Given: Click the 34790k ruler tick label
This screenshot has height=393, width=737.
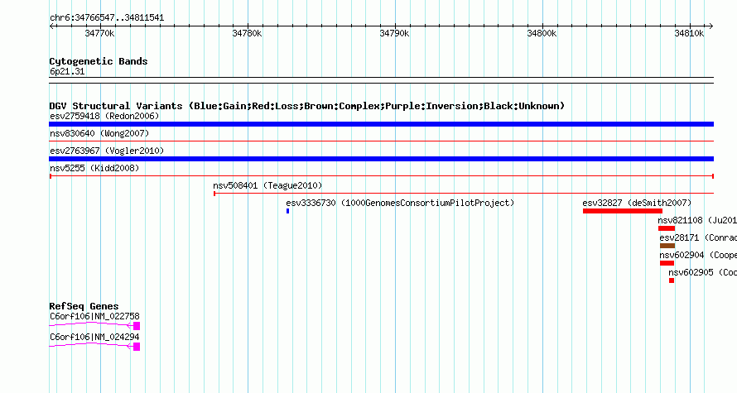Looking at the screenshot, I should (394, 33).
